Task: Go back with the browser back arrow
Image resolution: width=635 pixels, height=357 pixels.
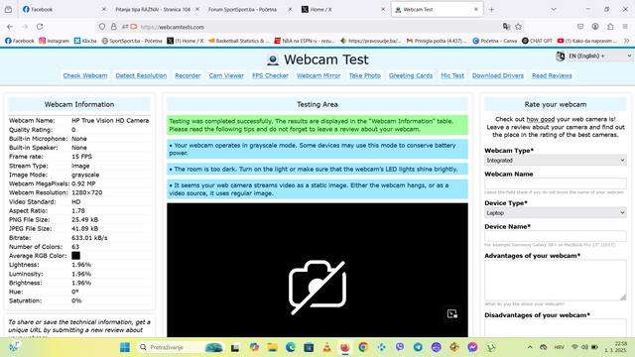Action: pyautogui.click(x=10, y=27)
